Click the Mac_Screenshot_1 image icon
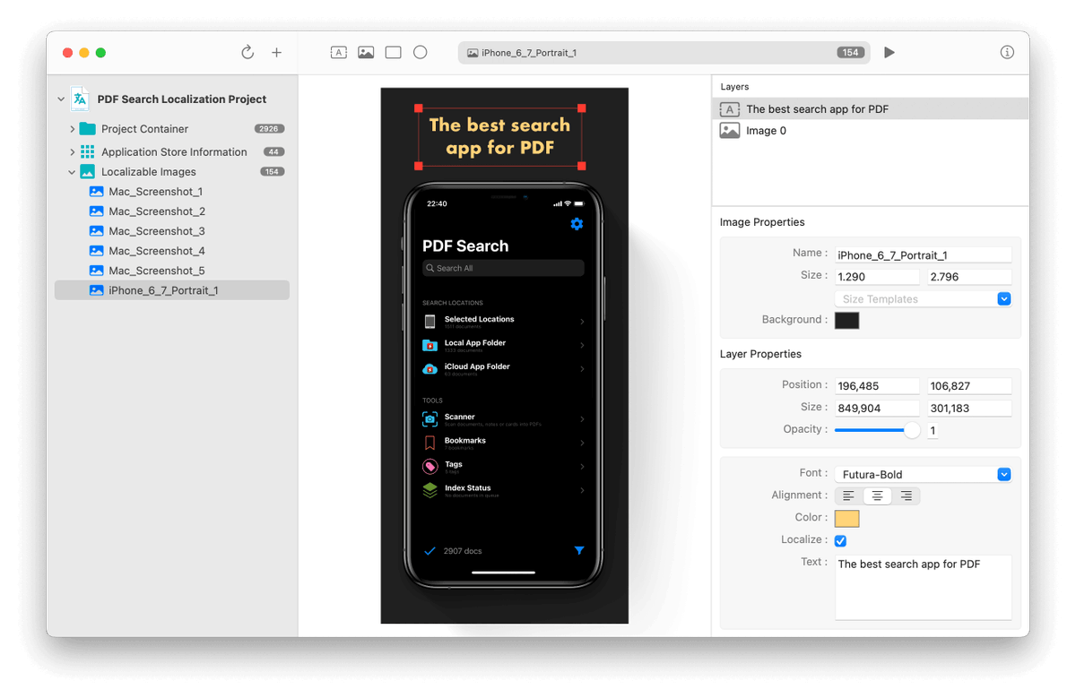Viewport: 1076px width, 698px height. 96,192
